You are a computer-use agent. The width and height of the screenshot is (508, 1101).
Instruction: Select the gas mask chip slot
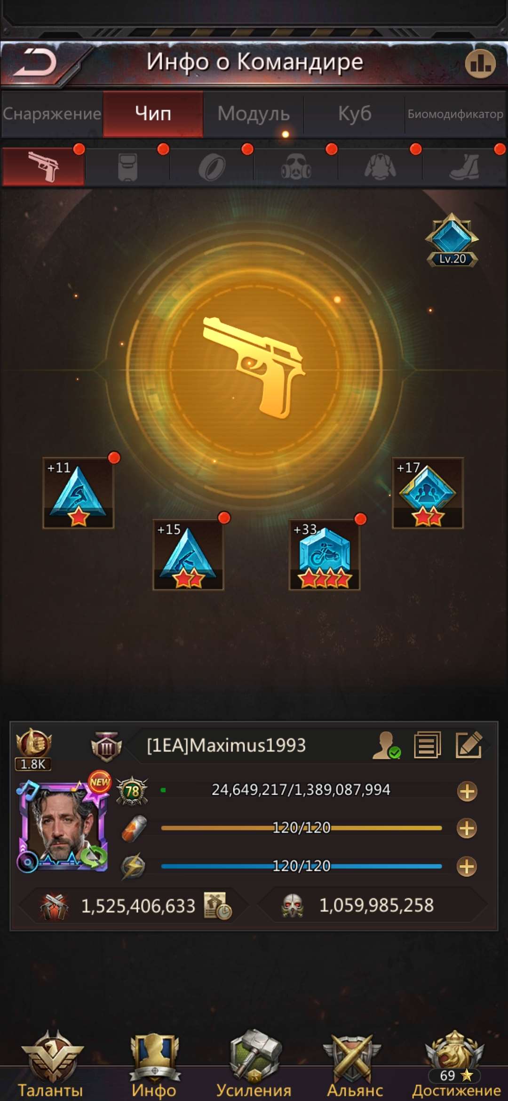click(296, 167)
